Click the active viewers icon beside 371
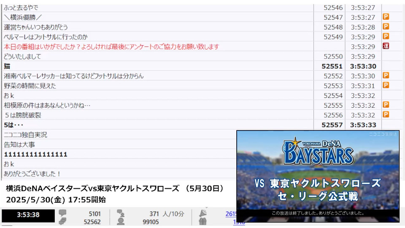 [x=121, y=213]
